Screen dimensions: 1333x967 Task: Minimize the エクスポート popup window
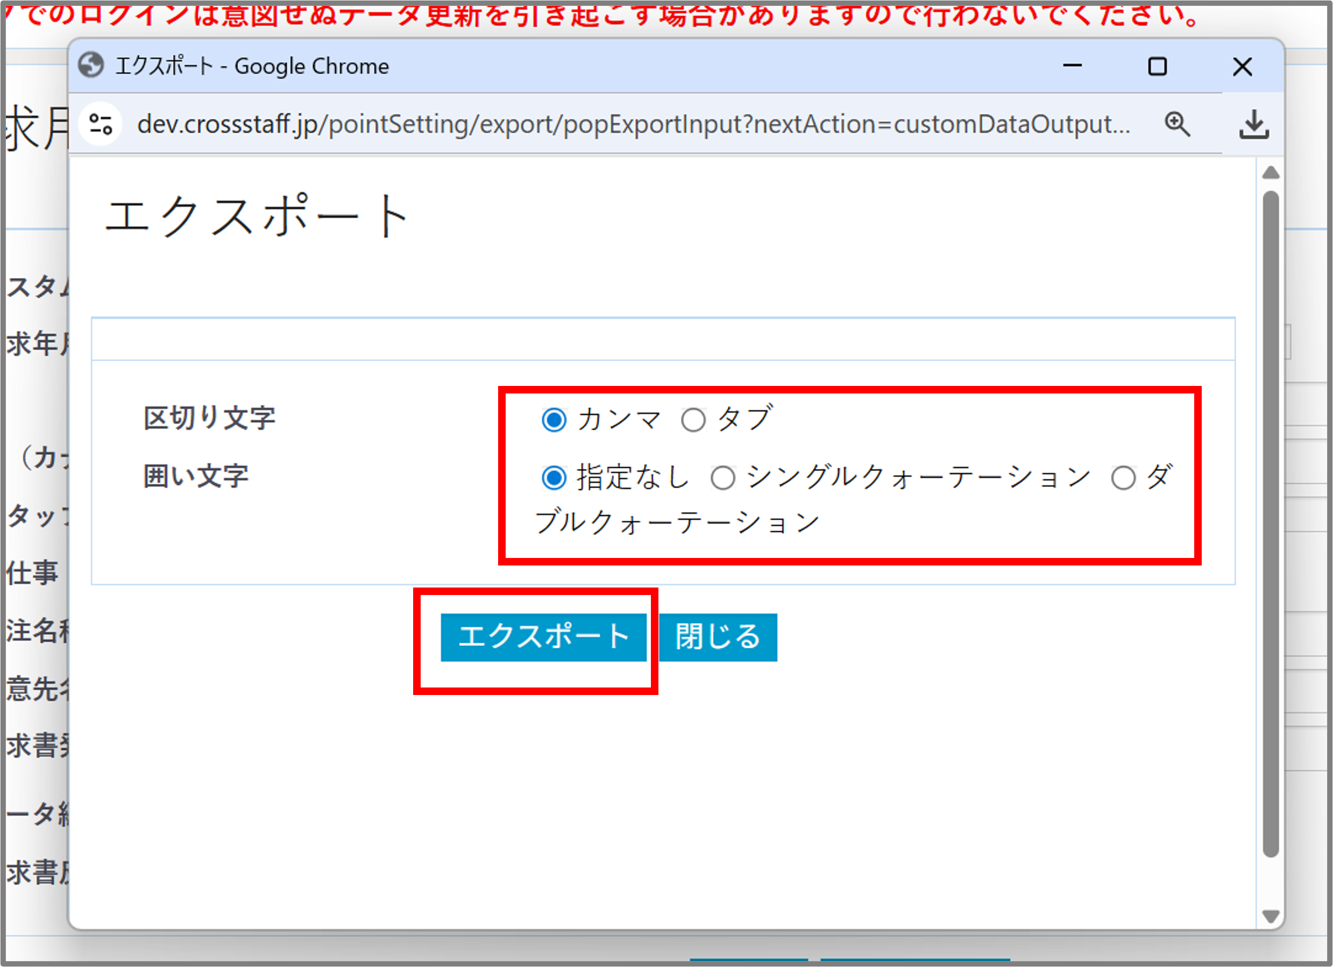tap(1072, 66)
